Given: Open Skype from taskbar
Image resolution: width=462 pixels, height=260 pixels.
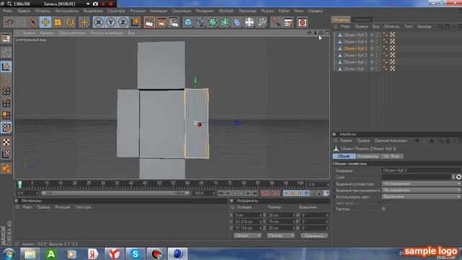Looking at the screenshot, I should point(135,253).
